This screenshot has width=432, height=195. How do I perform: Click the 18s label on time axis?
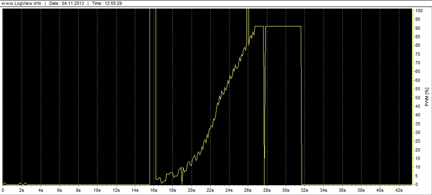172,190
